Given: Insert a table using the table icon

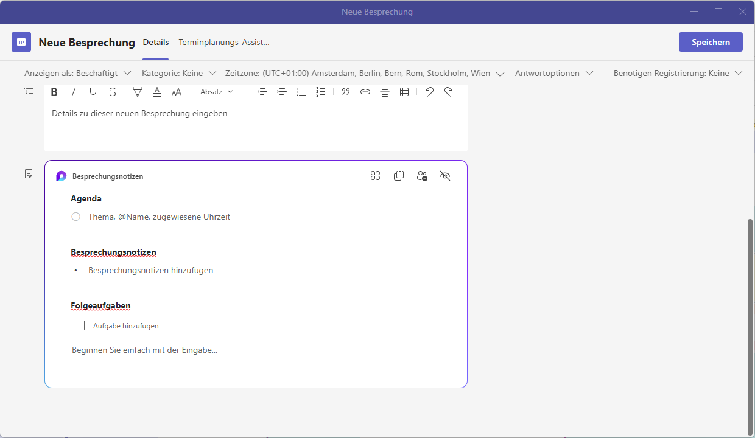Looking at the screenshot, I should pos(404,92).
